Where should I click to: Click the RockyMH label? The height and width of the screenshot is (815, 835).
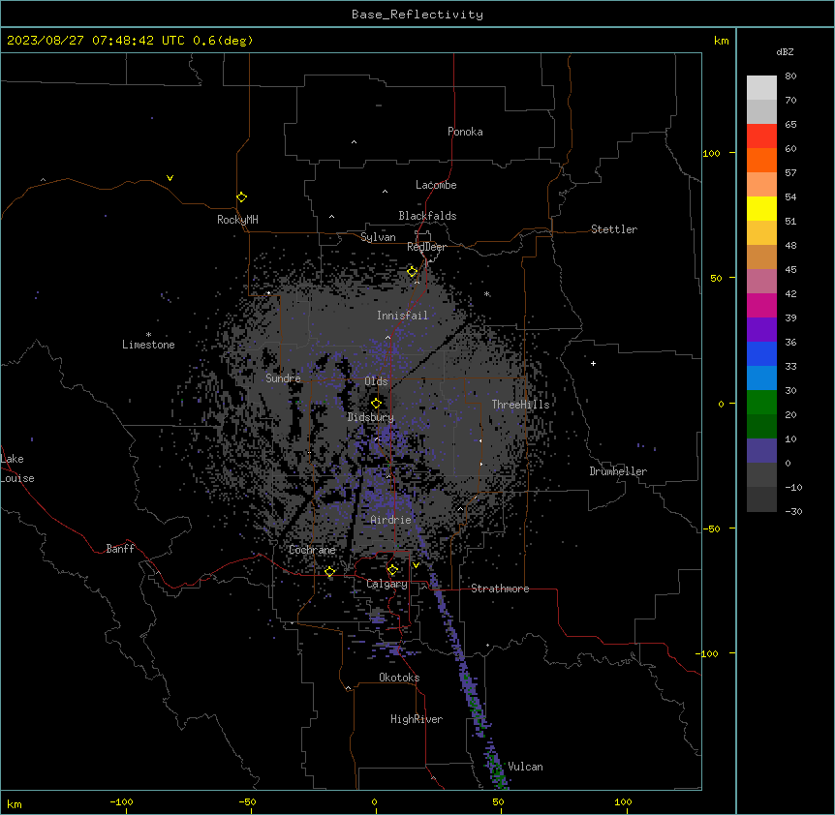pyautogui.click(x=237, y=220)
